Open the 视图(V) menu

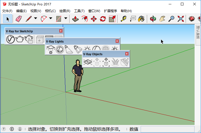coord(36,11)
